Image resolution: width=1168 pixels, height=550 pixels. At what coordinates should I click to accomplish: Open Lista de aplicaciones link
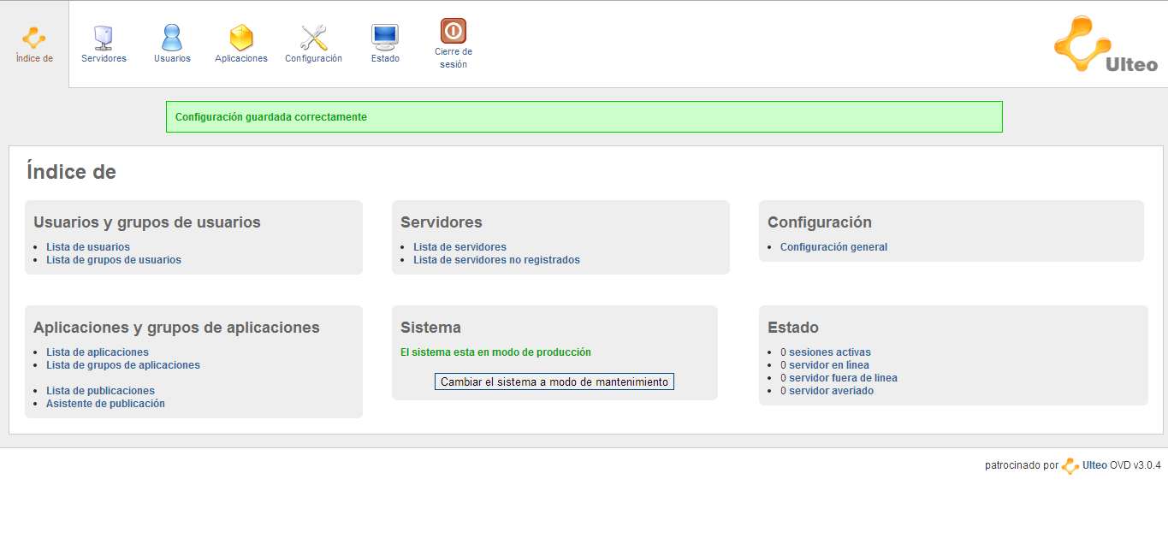tap(98, 352)
